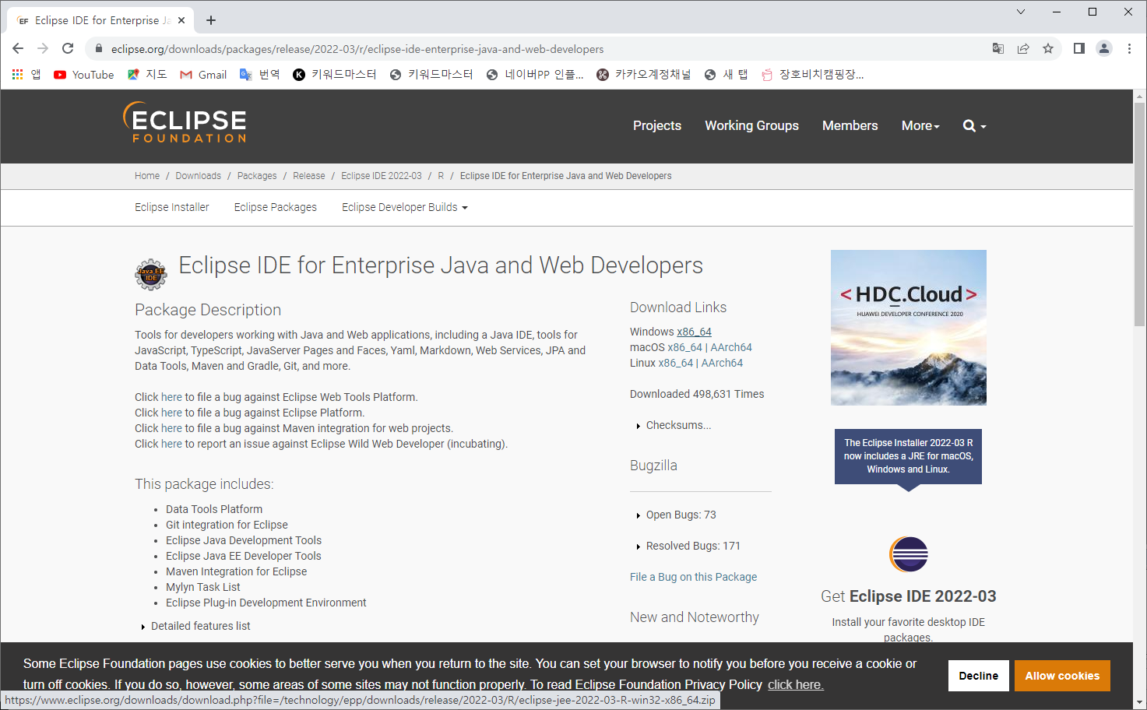Click Eclipse IDE 2022-03 breadcrumb
The image size is (1147, 710).
tap(382, 176)
